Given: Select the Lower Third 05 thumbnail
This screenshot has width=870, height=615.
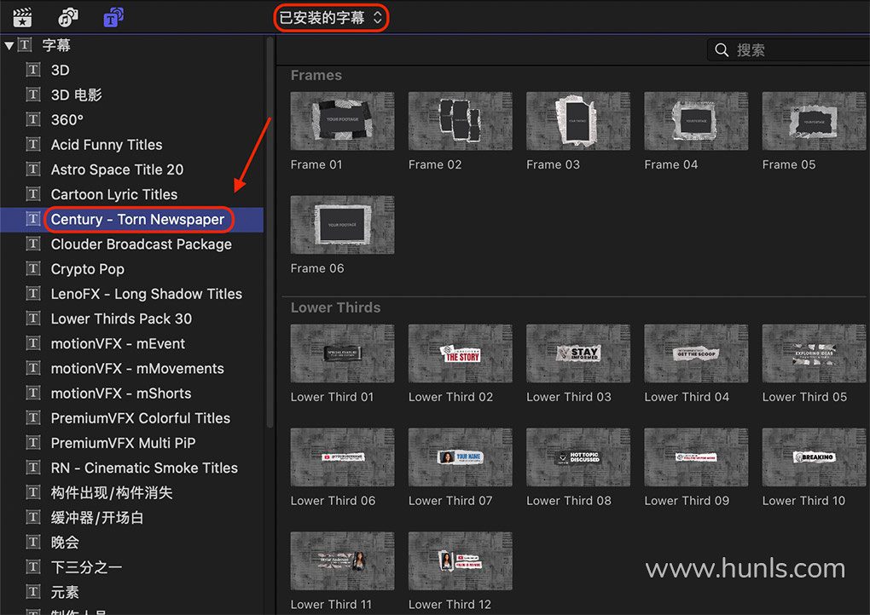Looking at the screenshot, I should (x=814, y=353).
